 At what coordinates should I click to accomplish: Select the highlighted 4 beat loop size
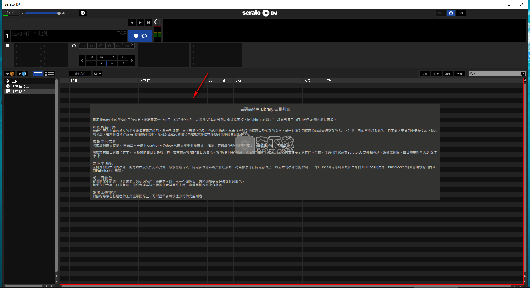click(x=102, y=63)
